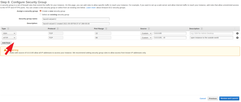Click the Step 6: Configure Security Group heading
The image size is (241, 102).
click(23, 2)
